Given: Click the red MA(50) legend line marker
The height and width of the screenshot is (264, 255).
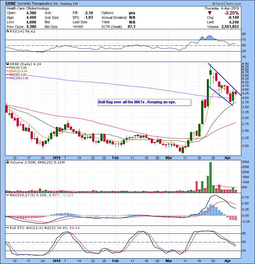Looking at the screenshot, I should click(7, 74).
